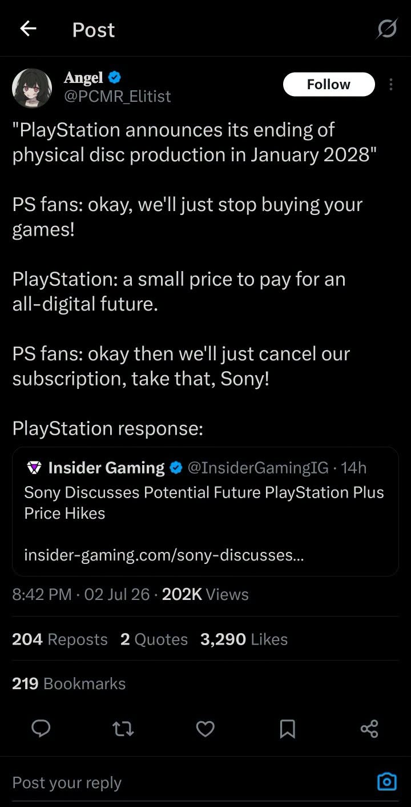The image size is (411, 807).
Task: Go back using the arrow icon
Action: click(28, 29)
